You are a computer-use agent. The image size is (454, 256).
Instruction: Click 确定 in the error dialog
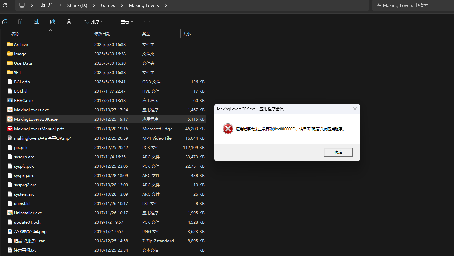[x=338, y=152]
